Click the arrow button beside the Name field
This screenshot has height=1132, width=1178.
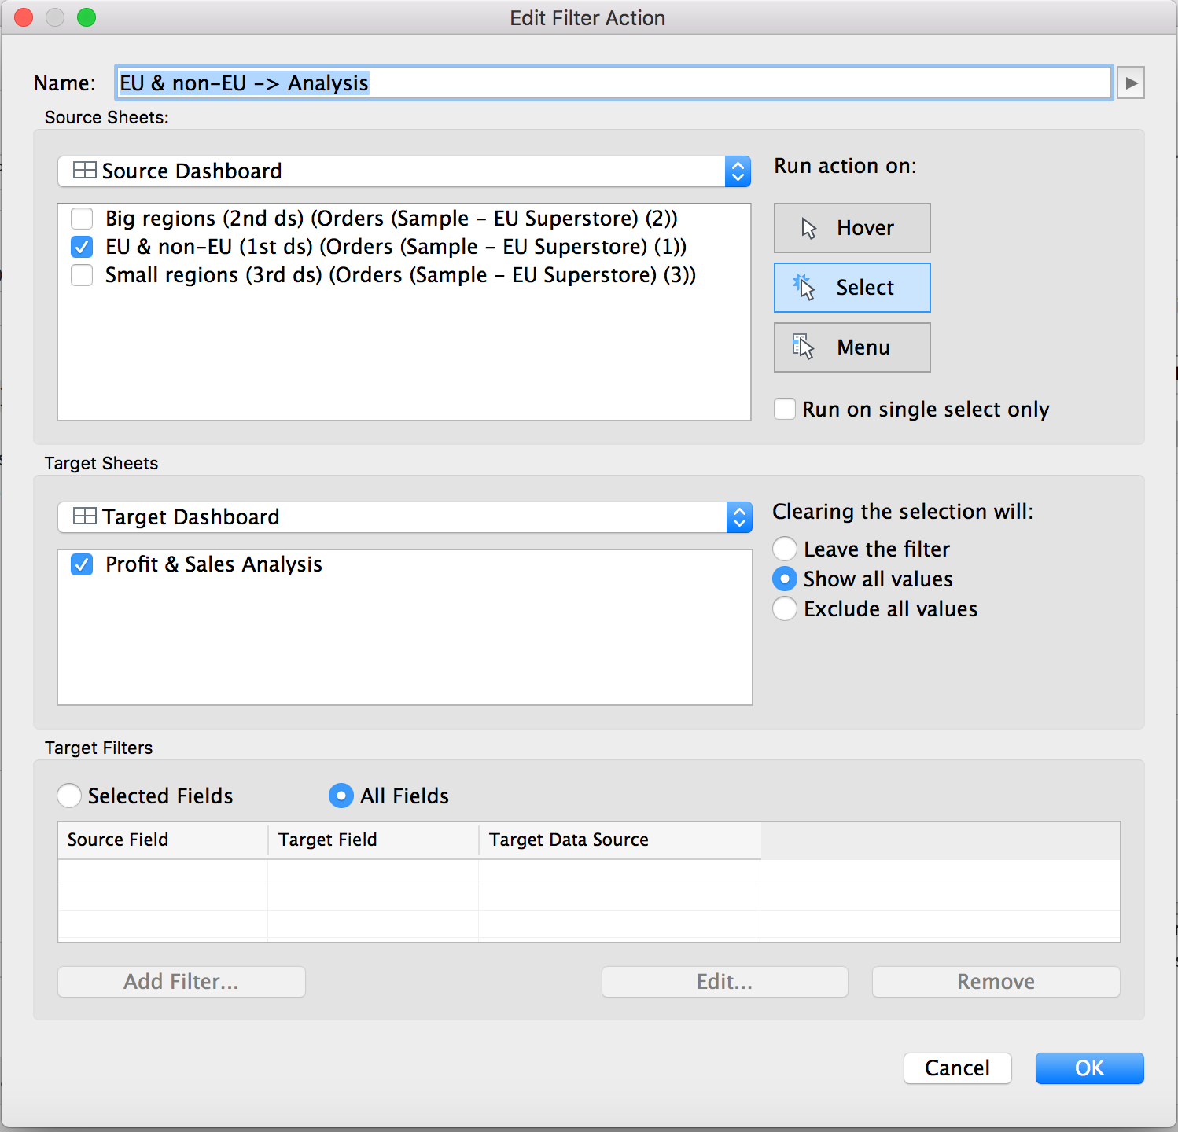click(x=1131, y=83)
